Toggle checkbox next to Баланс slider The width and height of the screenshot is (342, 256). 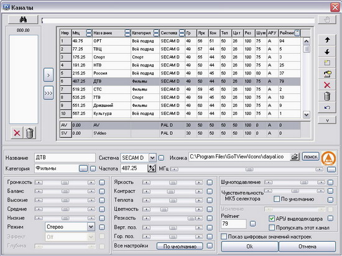[x=102, y=191]
